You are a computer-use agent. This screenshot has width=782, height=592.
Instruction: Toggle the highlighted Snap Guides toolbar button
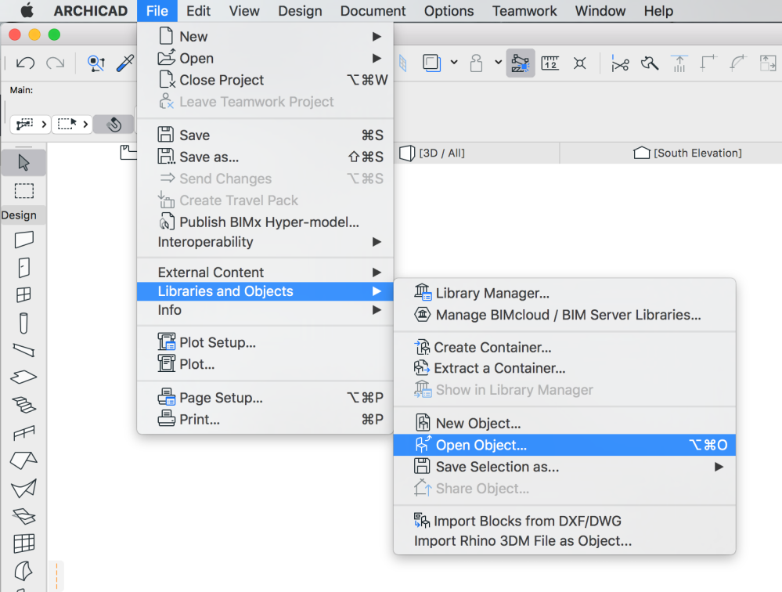coord(521,63)
